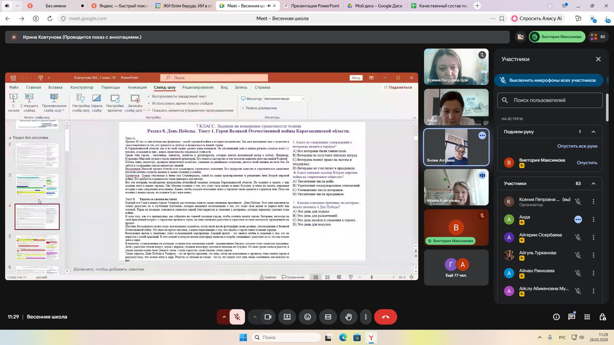Image resolution: width=614 pixels, height=345 pixels.
Task: Turn on captions
Action: pyautogui.click(x=328, y=317)
